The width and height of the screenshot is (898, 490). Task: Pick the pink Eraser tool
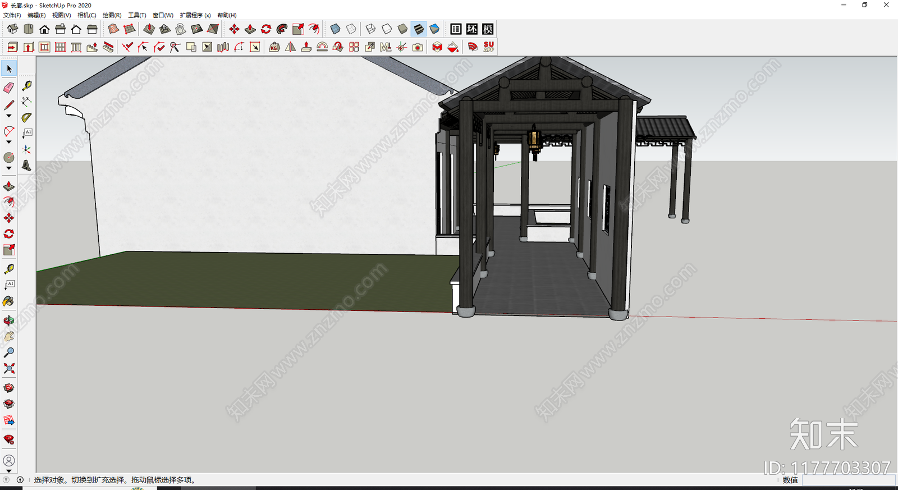click(x=9, y=88)
